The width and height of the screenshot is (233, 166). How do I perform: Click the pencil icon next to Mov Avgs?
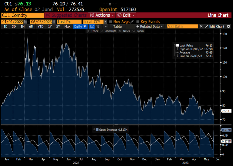(x=132, y=22)
